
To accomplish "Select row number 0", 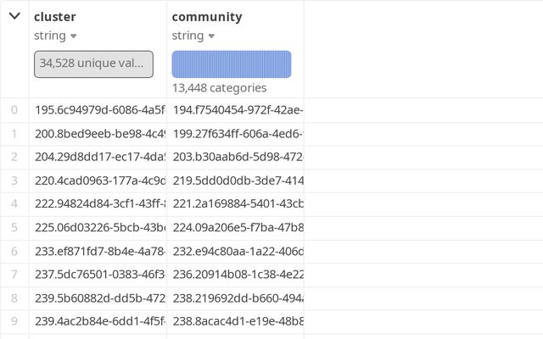I will tap(14, 109).
